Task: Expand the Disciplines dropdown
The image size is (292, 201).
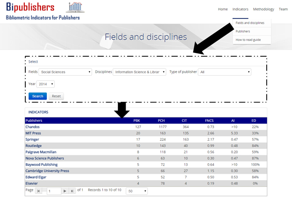Action: point(139,72)
